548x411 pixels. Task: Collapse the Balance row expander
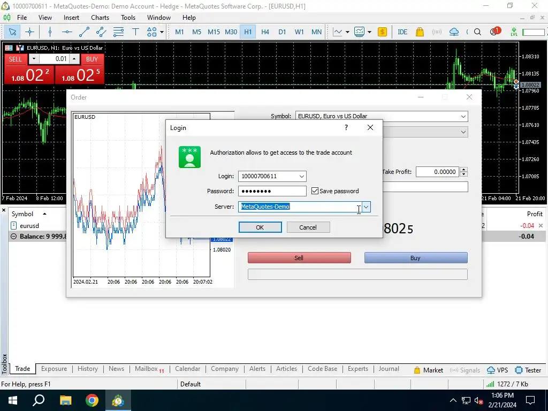(13, 236)
